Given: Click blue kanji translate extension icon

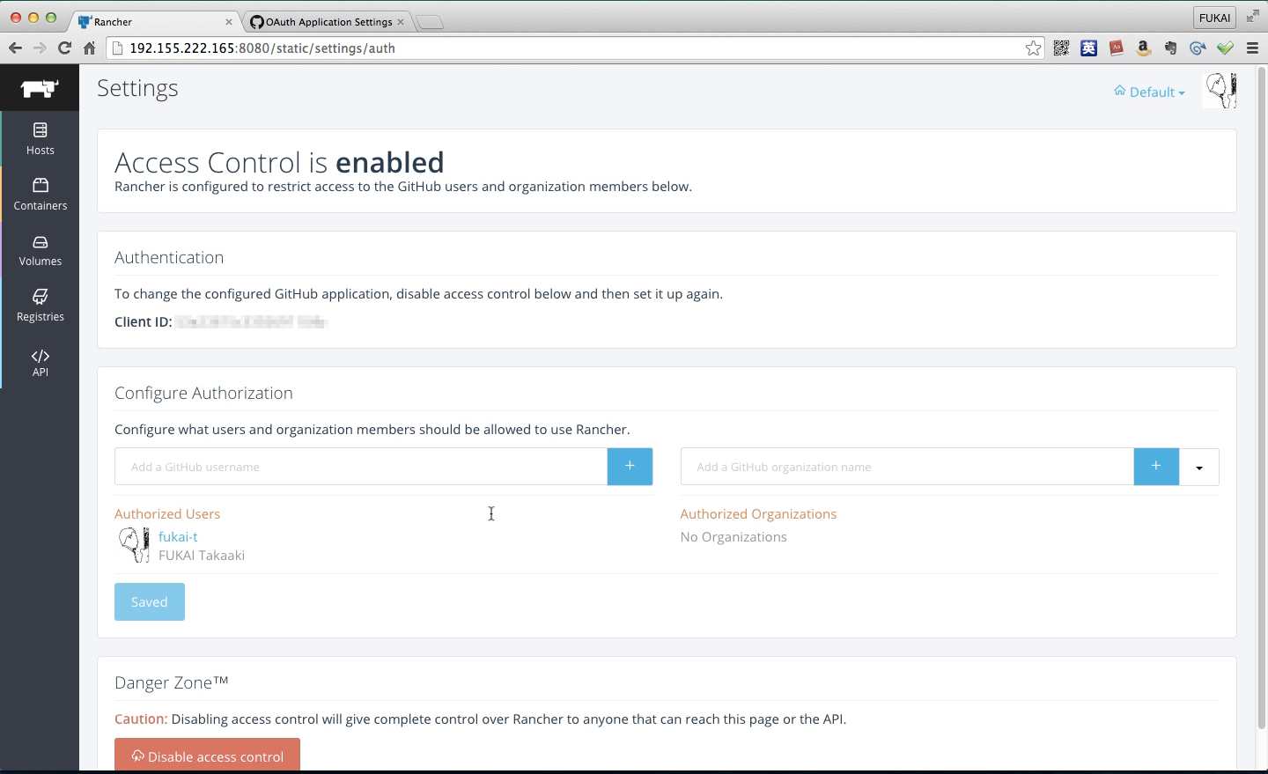Looking at the screenshot, I should [x=1089, y=48].
